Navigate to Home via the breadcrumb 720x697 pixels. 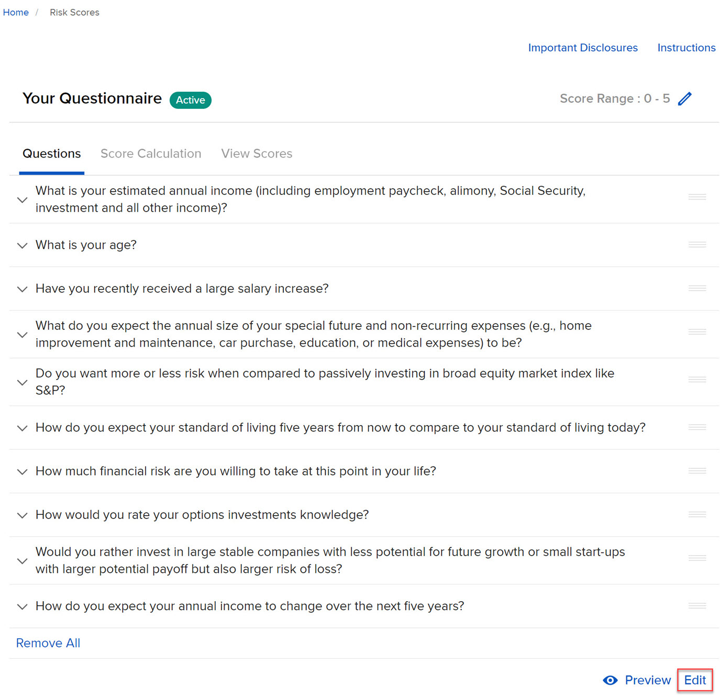15,12
